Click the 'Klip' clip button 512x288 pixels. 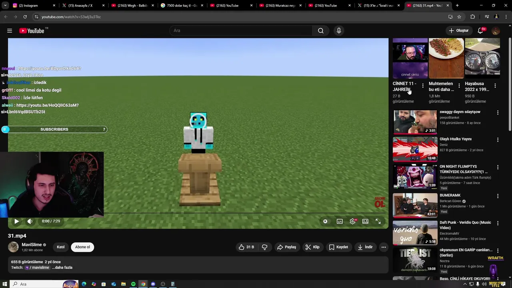click(312, 247)
